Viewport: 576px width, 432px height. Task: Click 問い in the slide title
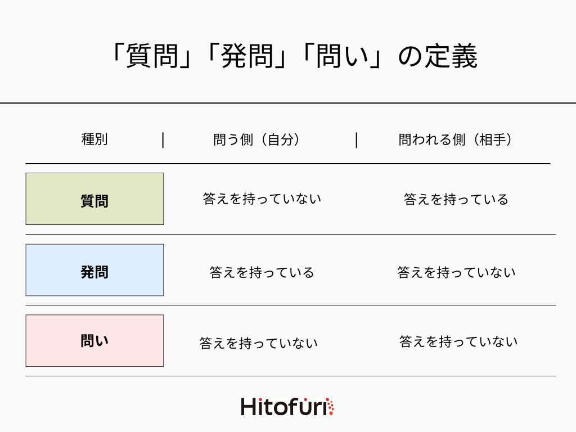pyautogui.click(x=337, y=57)
